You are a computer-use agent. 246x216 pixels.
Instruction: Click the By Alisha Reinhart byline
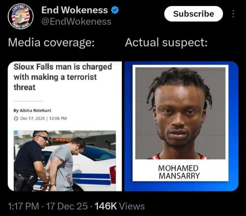coord(32,110)
